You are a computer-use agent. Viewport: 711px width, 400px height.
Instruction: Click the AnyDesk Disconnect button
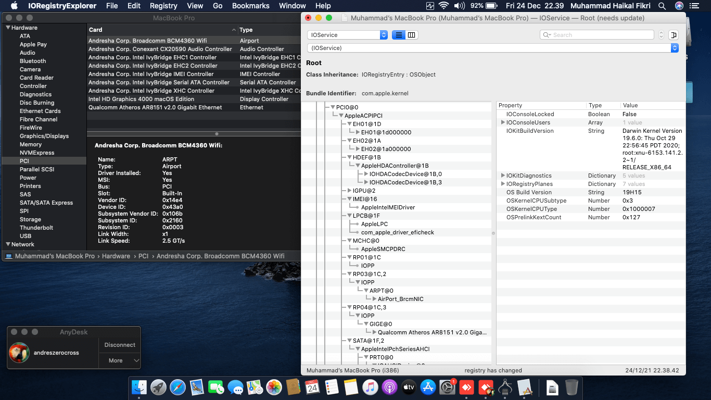[120, 345]
